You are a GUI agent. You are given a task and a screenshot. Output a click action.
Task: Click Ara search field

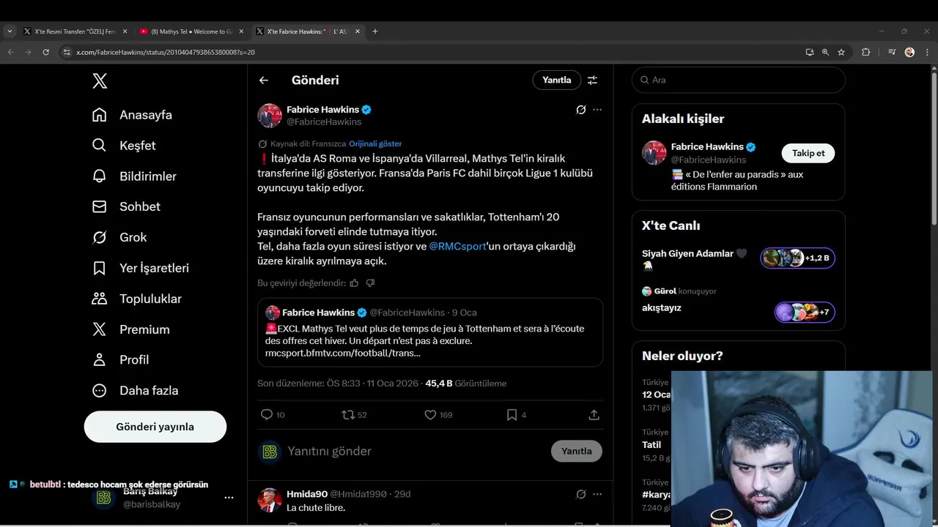[x=739, y=80]
